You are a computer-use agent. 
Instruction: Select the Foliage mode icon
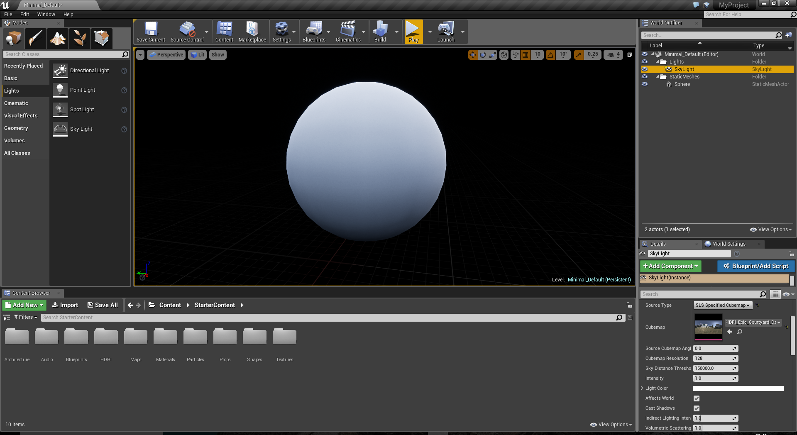pos(80,39)
